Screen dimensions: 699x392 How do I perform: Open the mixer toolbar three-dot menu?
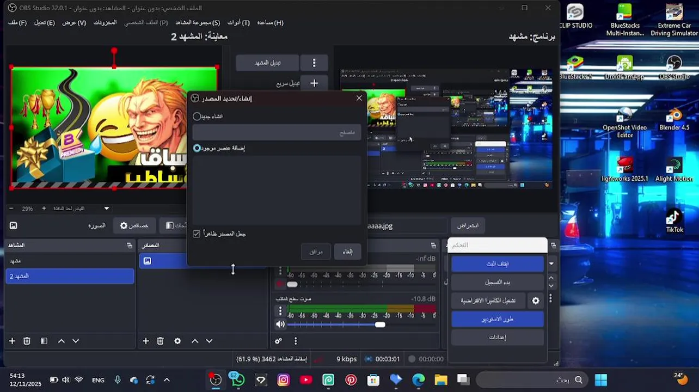(x=296, y=341)
